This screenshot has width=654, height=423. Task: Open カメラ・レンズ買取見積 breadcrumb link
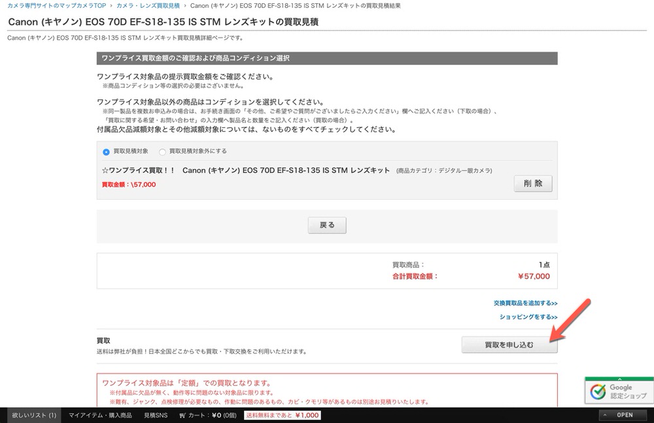click(148, 5)
